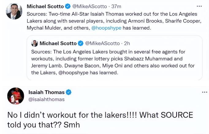The width and height of the screenshot is (209, 134).
Task: Open the @MikeAScotto handle on the top tweet
Action: [x=89, y=6]
